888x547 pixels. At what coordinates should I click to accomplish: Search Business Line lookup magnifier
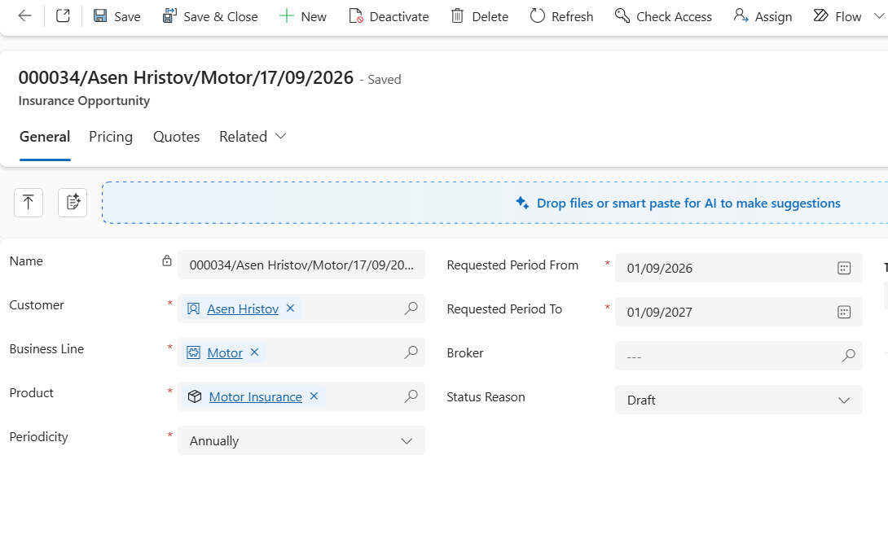[x=411, y=352]
